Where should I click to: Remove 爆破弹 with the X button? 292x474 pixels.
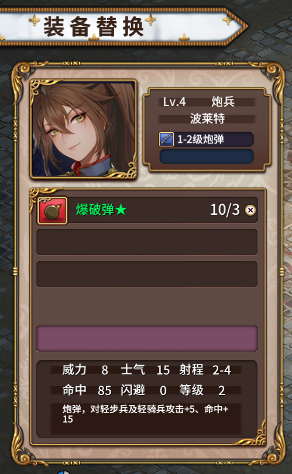pos(250,210)
